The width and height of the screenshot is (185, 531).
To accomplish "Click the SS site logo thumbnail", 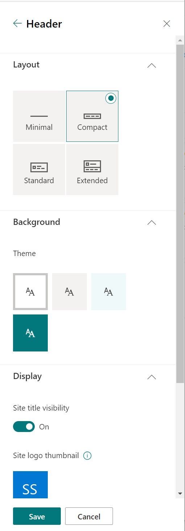I will pos(30,485).
